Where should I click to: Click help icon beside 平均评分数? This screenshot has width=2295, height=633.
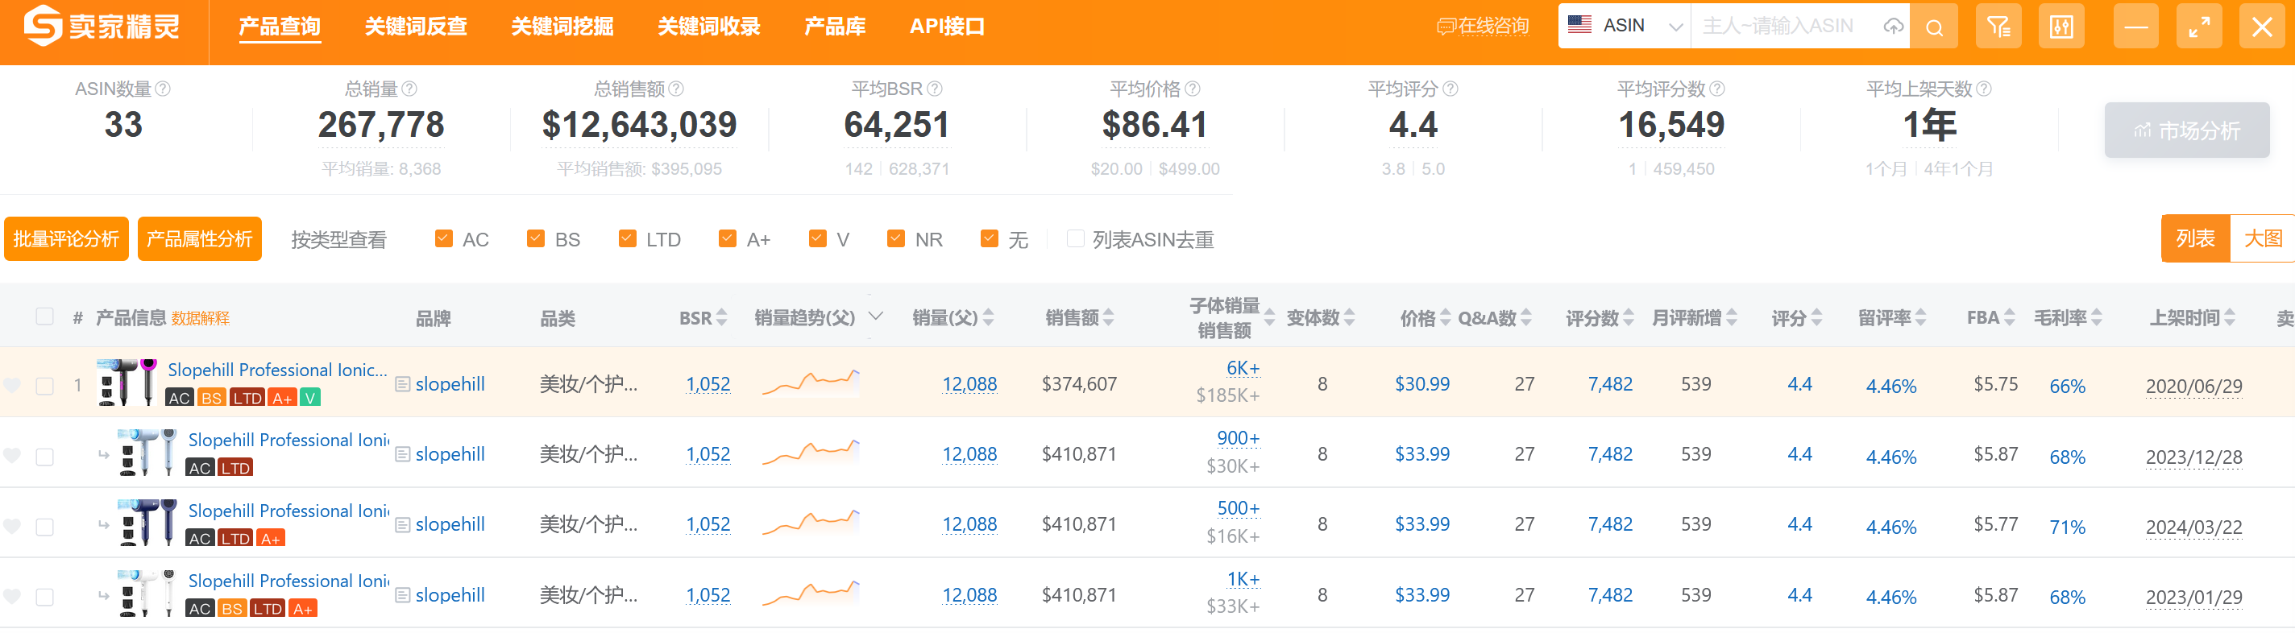[1718, 89]
